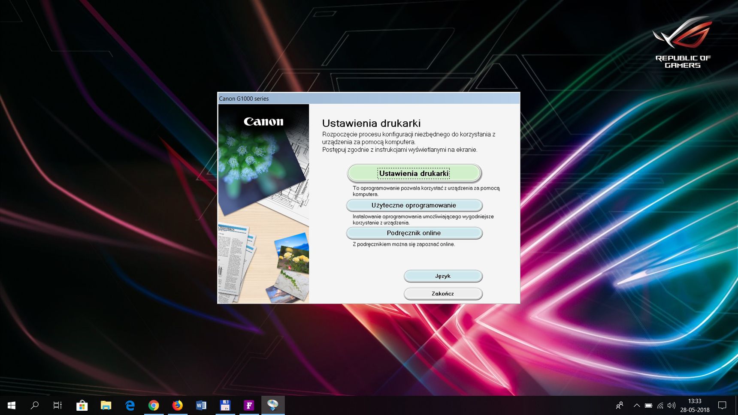738x415 pixels.
Task: Open taskbar search magnifier
Action: point(35,405)
